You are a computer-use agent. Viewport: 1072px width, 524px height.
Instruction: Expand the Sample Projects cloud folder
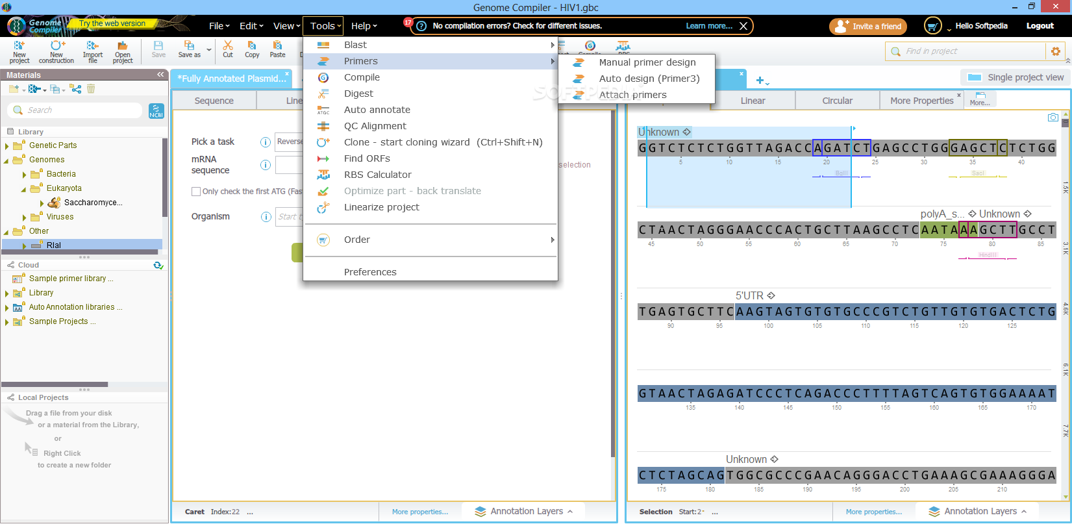[x=6, y=322]
